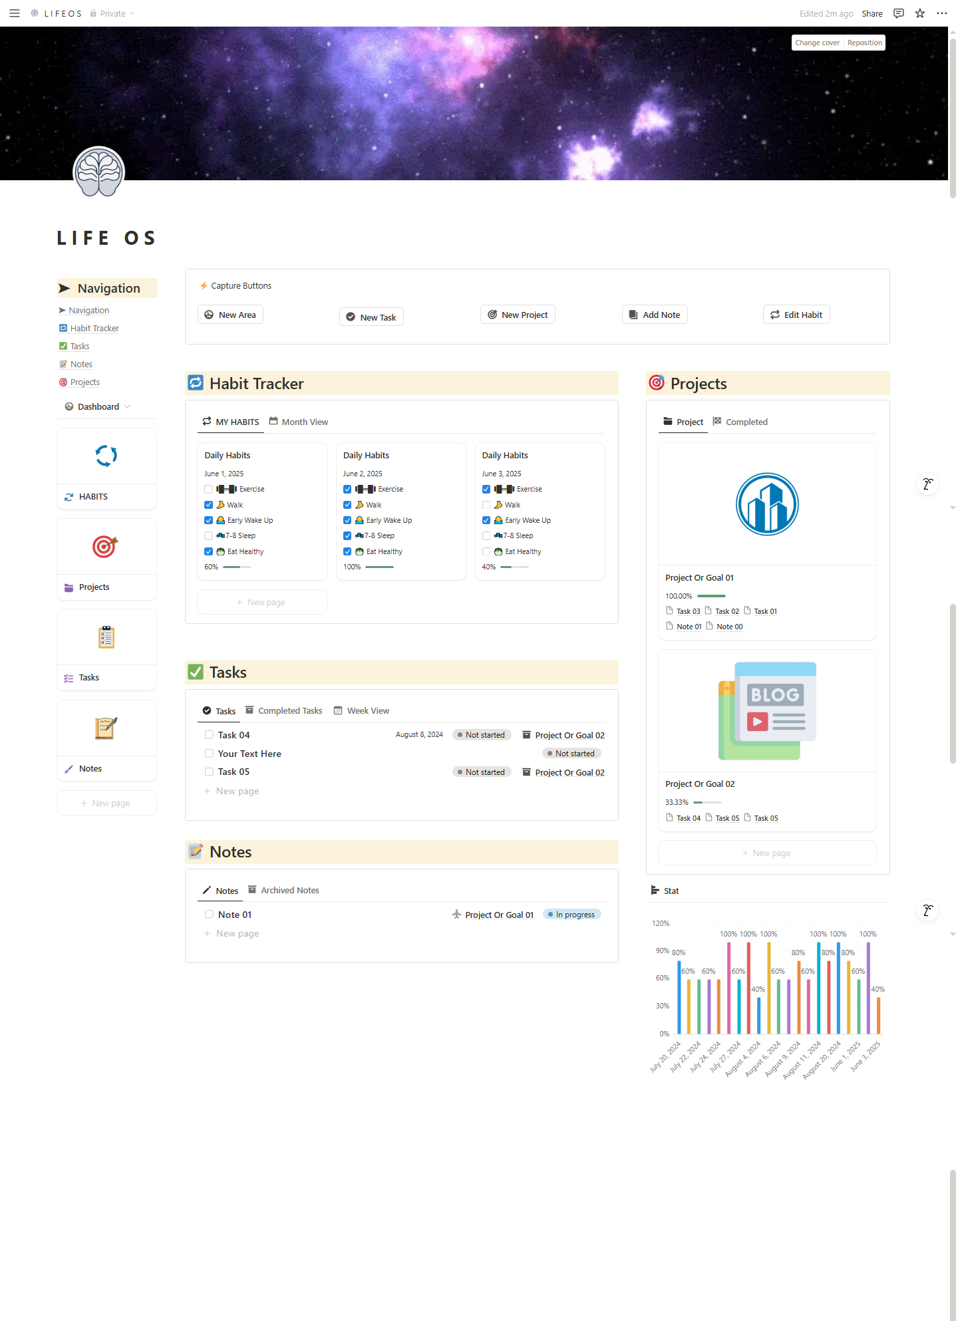The width and height of the screenshot is (958, 1321).
Task: Open the Private sharing dropdown
Action: pos(112,13)
